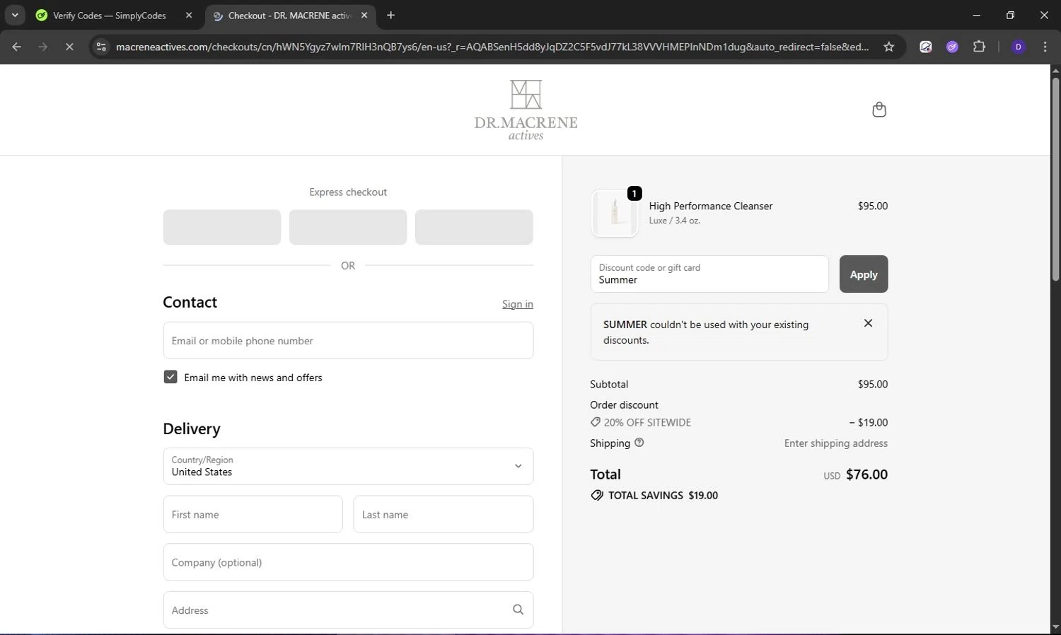
Task: Dismiss the SUMMER discount error message
Action: [x=868, y=323]
